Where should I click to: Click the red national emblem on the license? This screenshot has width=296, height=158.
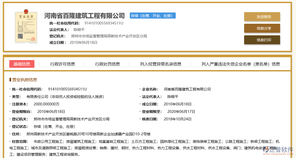pos(26,12)
